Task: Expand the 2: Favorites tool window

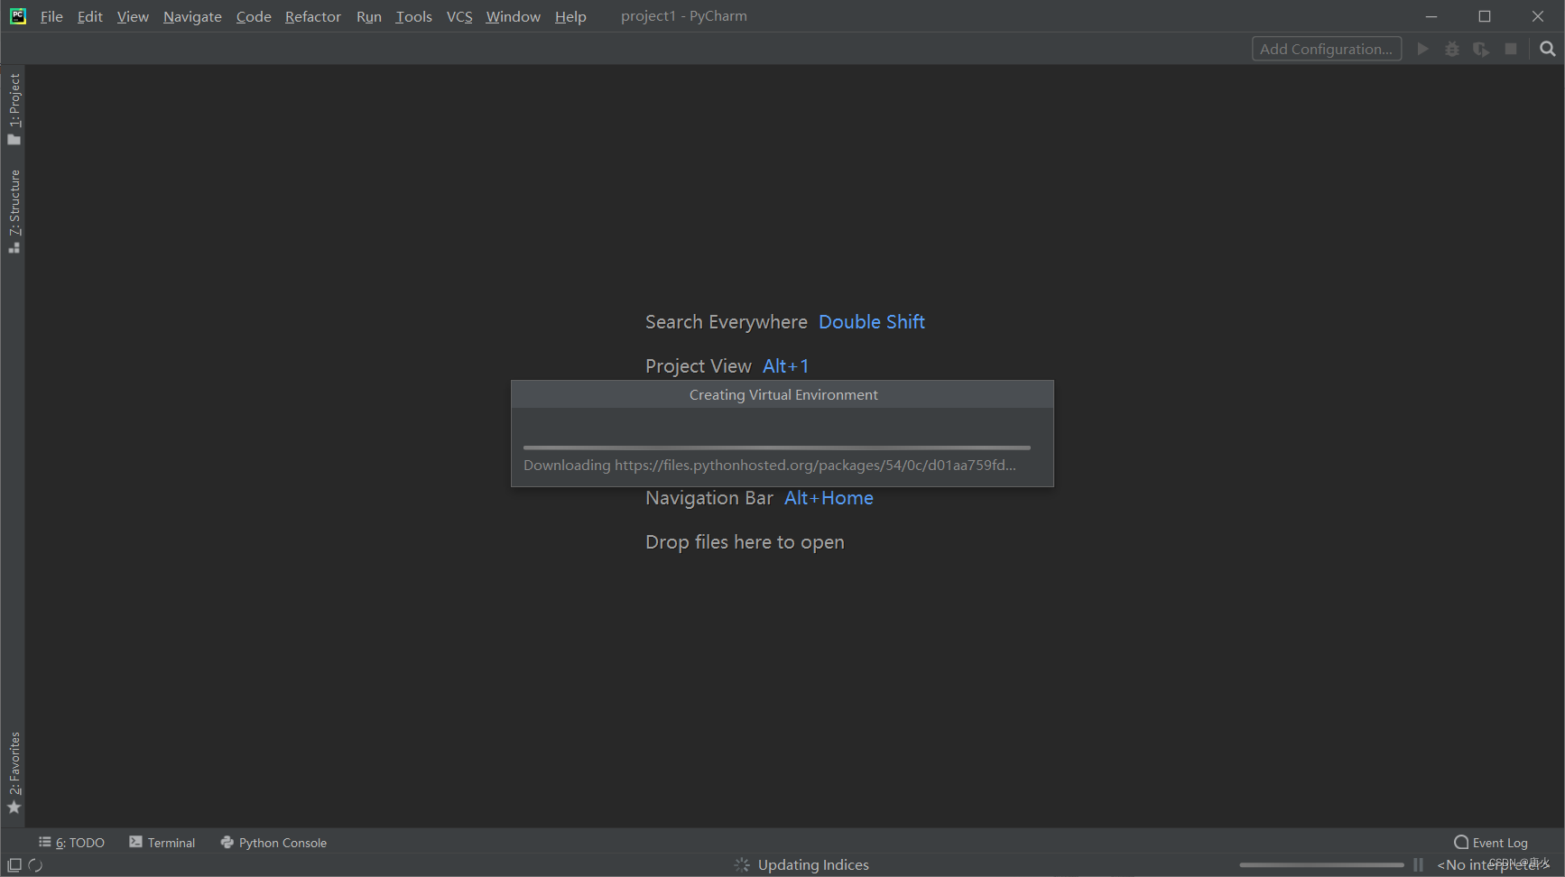Action: click(14, 773)
